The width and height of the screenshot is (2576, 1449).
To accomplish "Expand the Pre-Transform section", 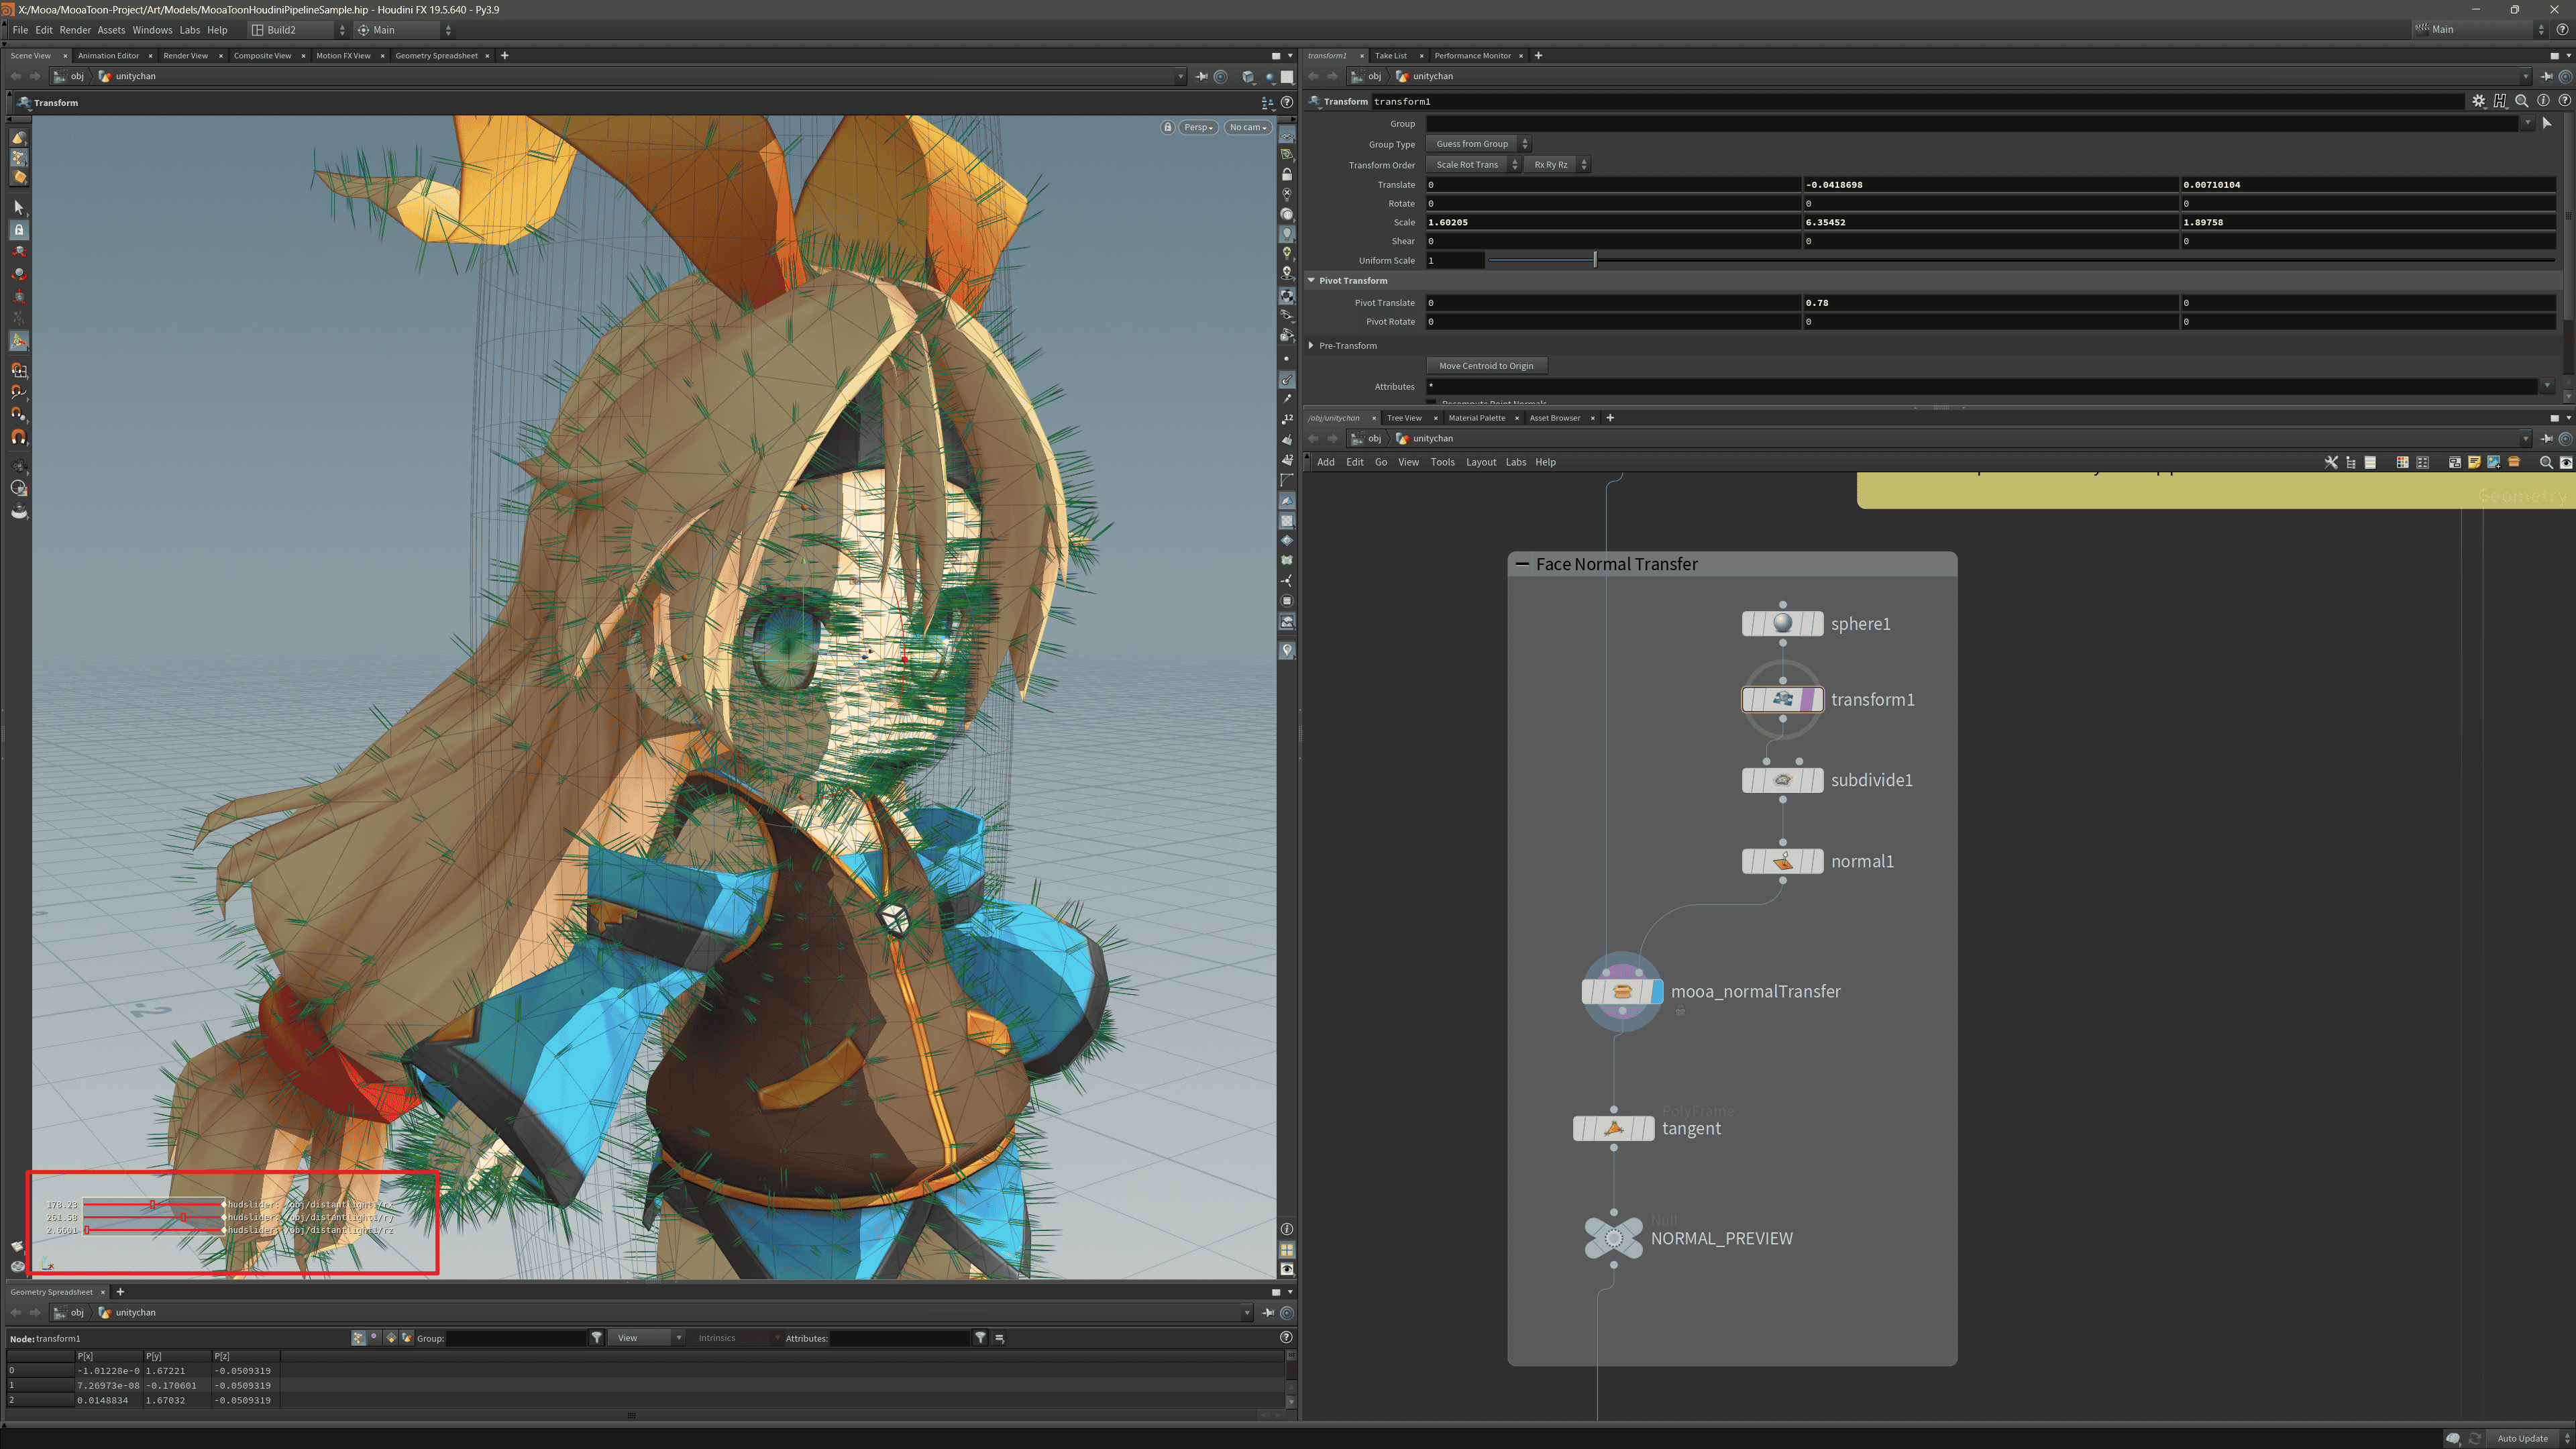I will pos(1311,346).
